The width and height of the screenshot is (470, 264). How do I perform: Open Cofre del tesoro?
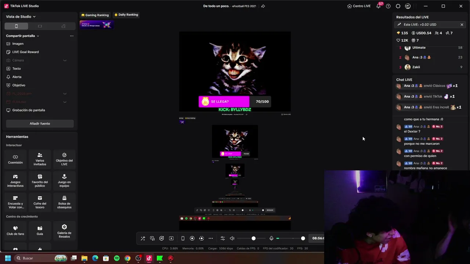(40, 202)
